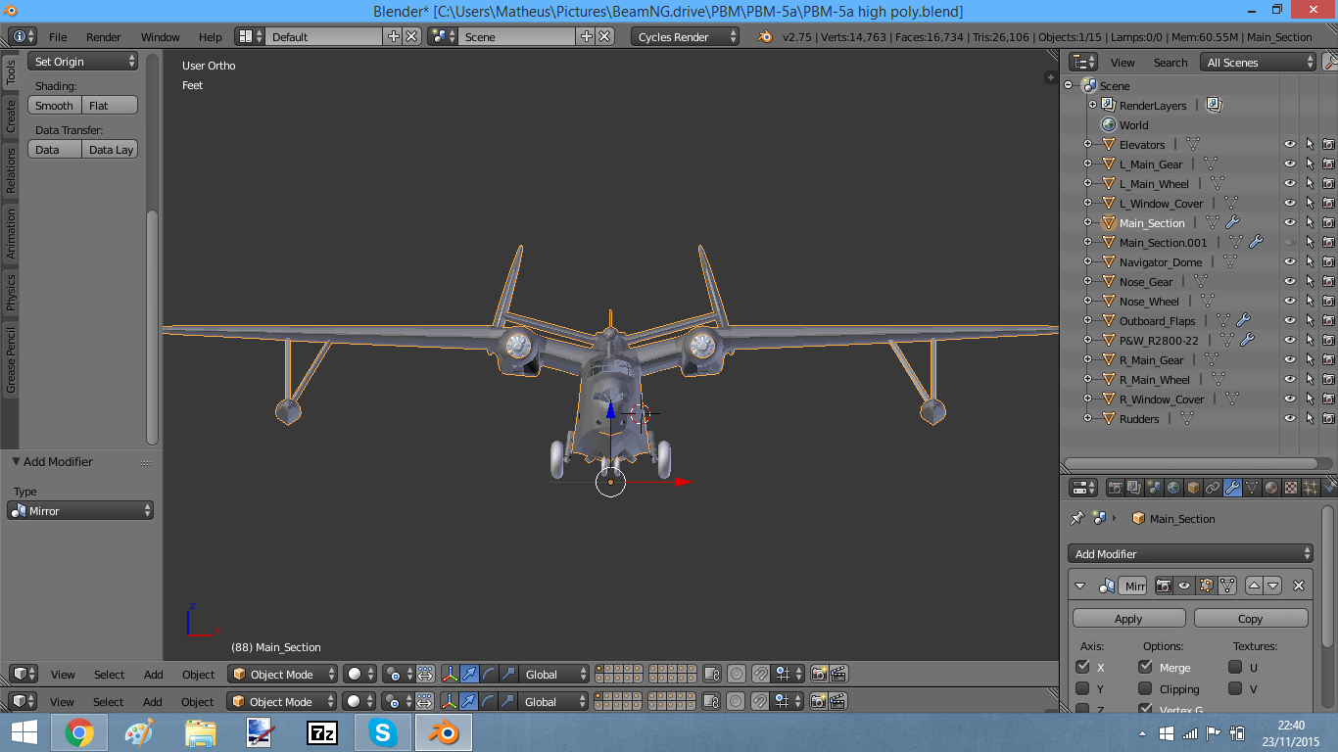Toggle renderability of Rudders with camera icon
Image resolution: width=1338 pixels, height=752 pixels.
tap(1328, 418)
